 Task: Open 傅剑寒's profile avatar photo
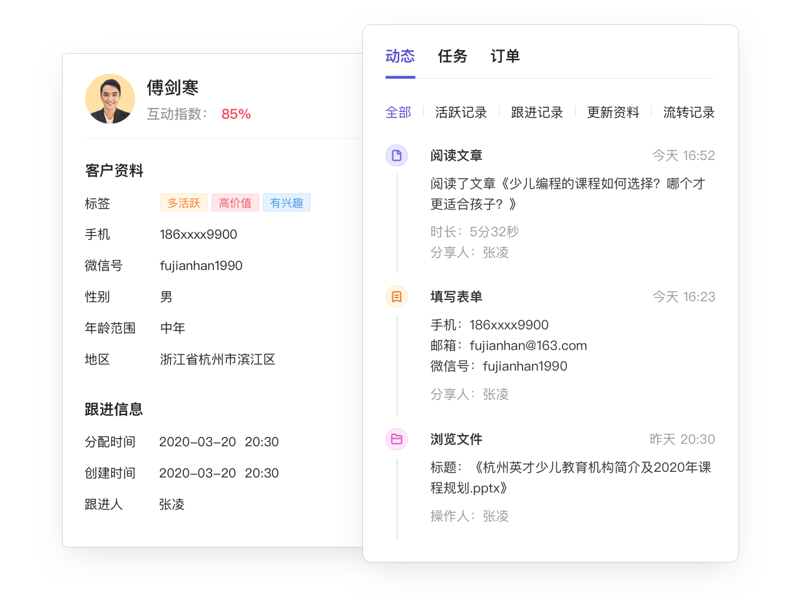point(110,99)
